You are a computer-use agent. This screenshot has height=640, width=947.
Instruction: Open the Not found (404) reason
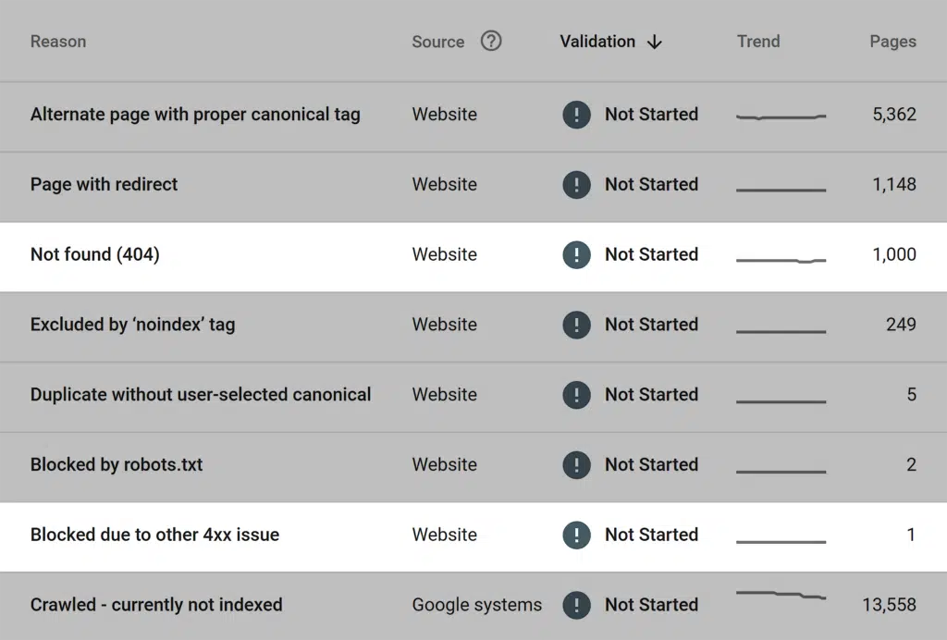pyautogui.click(x=95, y=254)
